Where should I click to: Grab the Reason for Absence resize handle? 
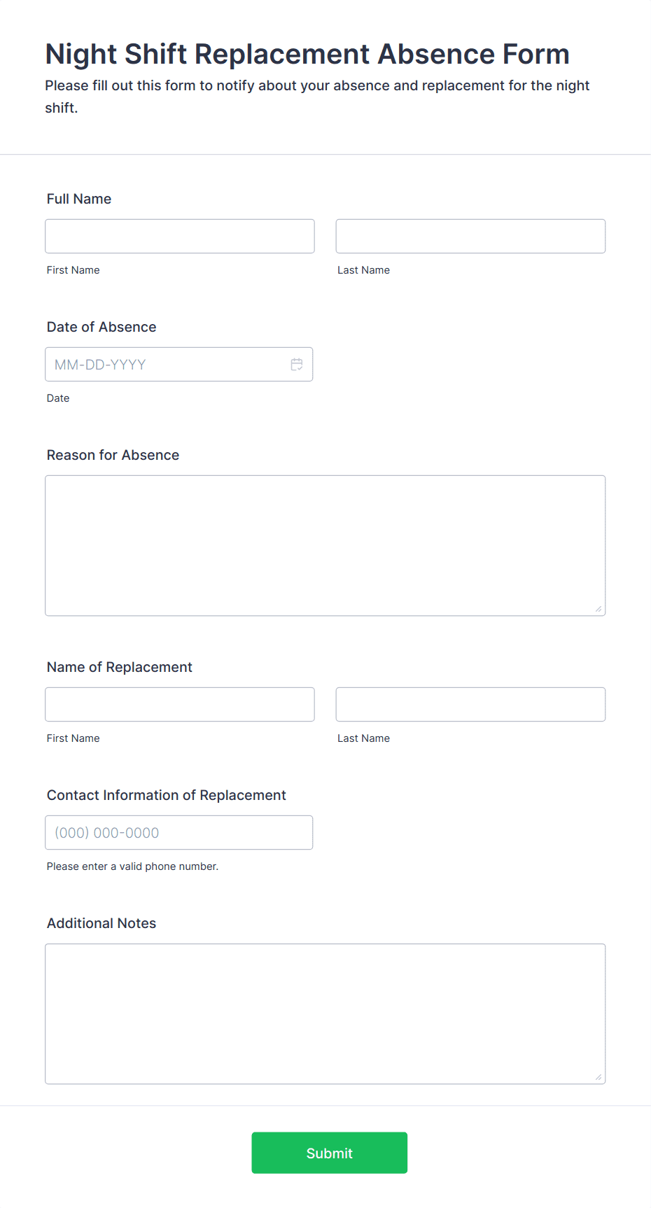coord(598,609)
